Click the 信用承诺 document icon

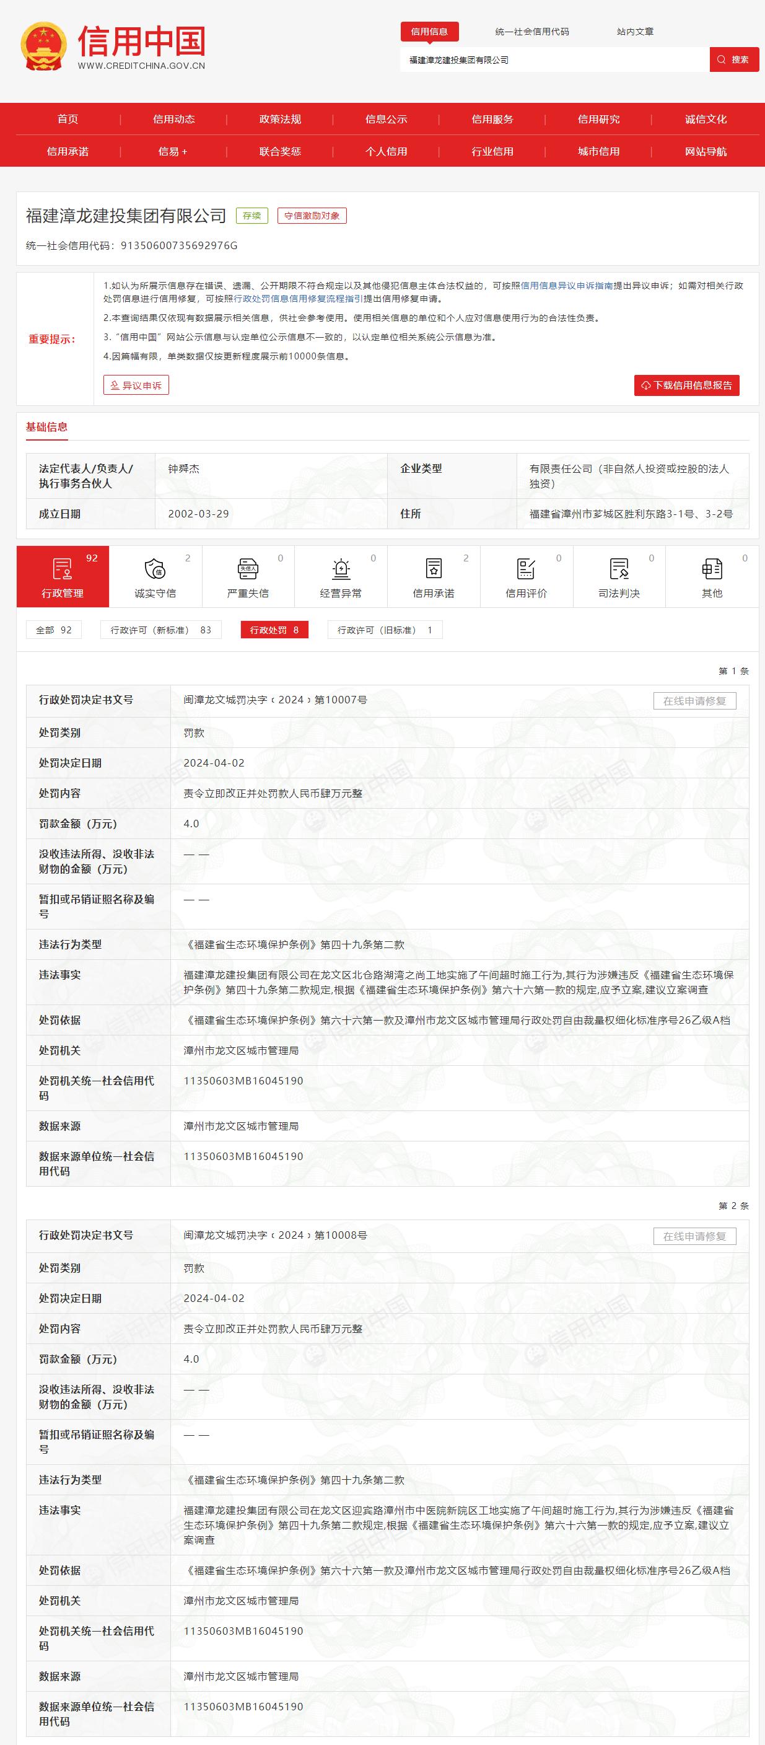[x=433, y=569]
